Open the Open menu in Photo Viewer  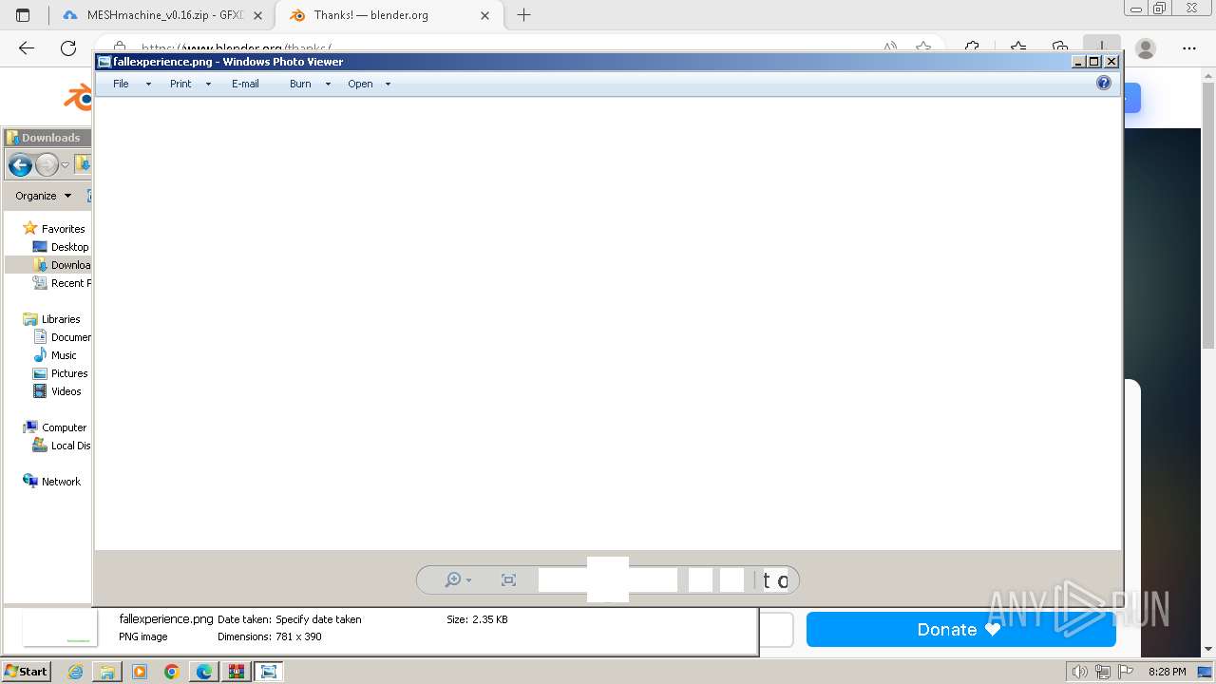360,84
